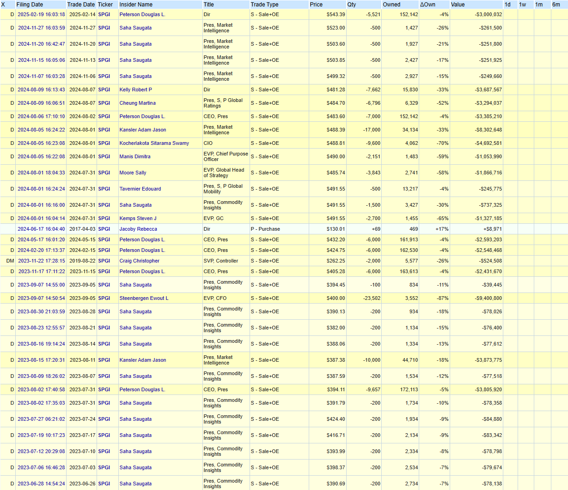Select the CIO title cell

[208, 143]
